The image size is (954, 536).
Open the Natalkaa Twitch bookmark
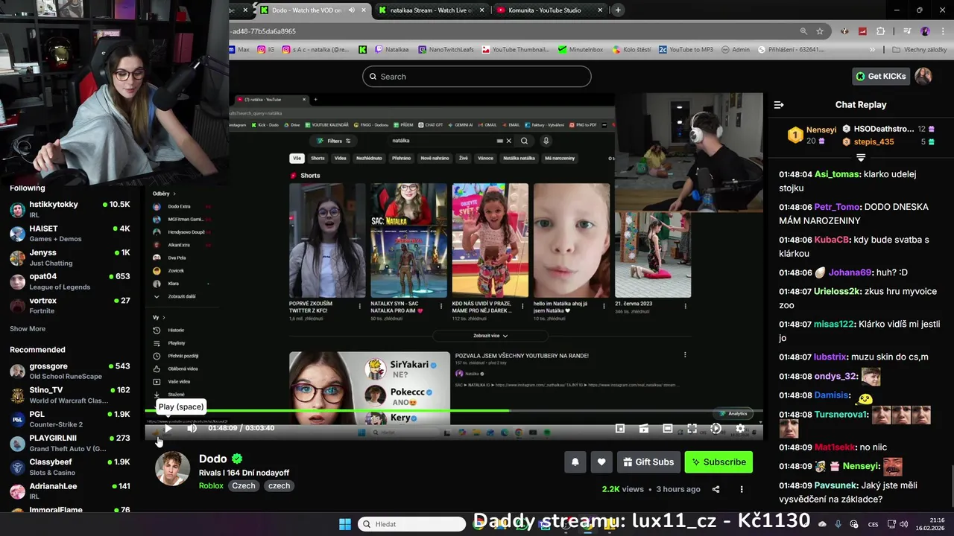391,49
